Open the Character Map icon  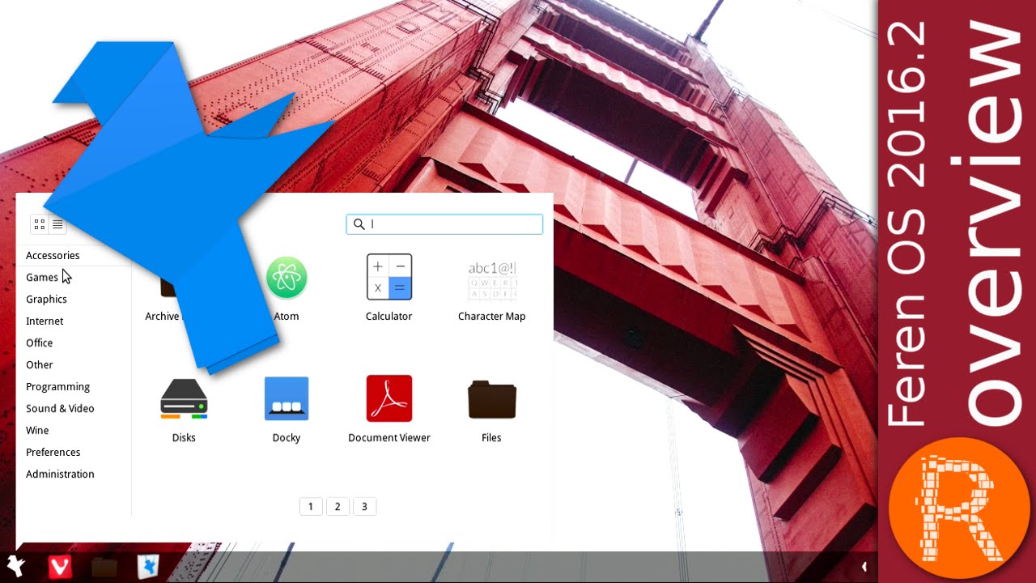point(492,280)
